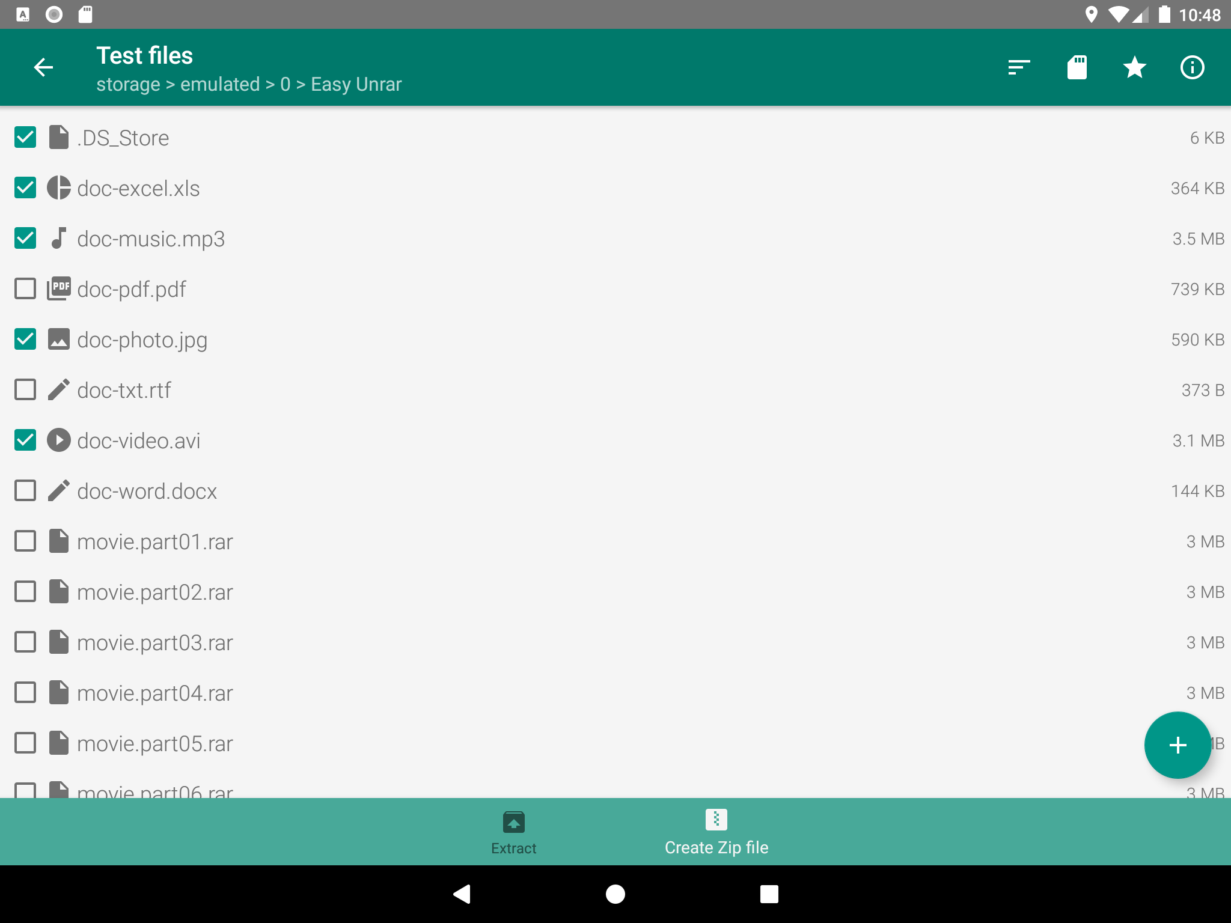Viewport: 1231px width, 923px height.
Task: Tap the Create Zip file icon
Action: coord(716,820)
